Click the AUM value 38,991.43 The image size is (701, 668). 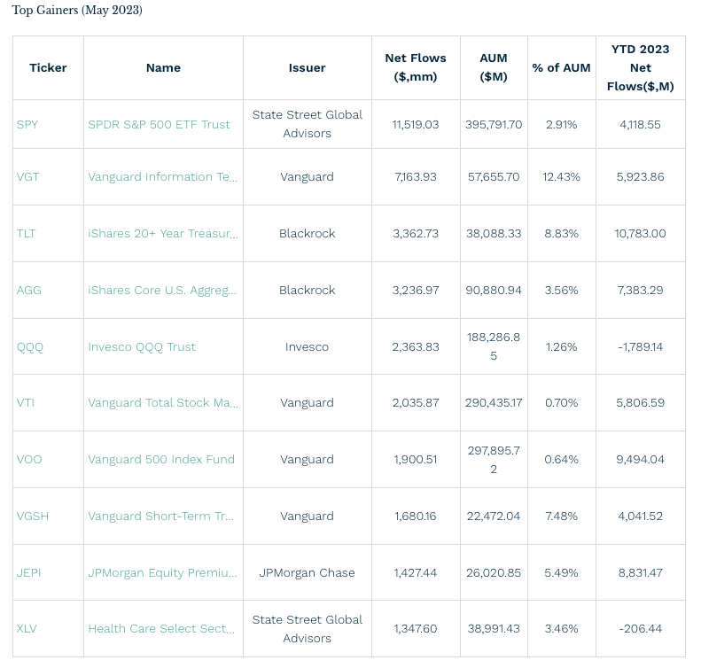click(x=494, y=629)
